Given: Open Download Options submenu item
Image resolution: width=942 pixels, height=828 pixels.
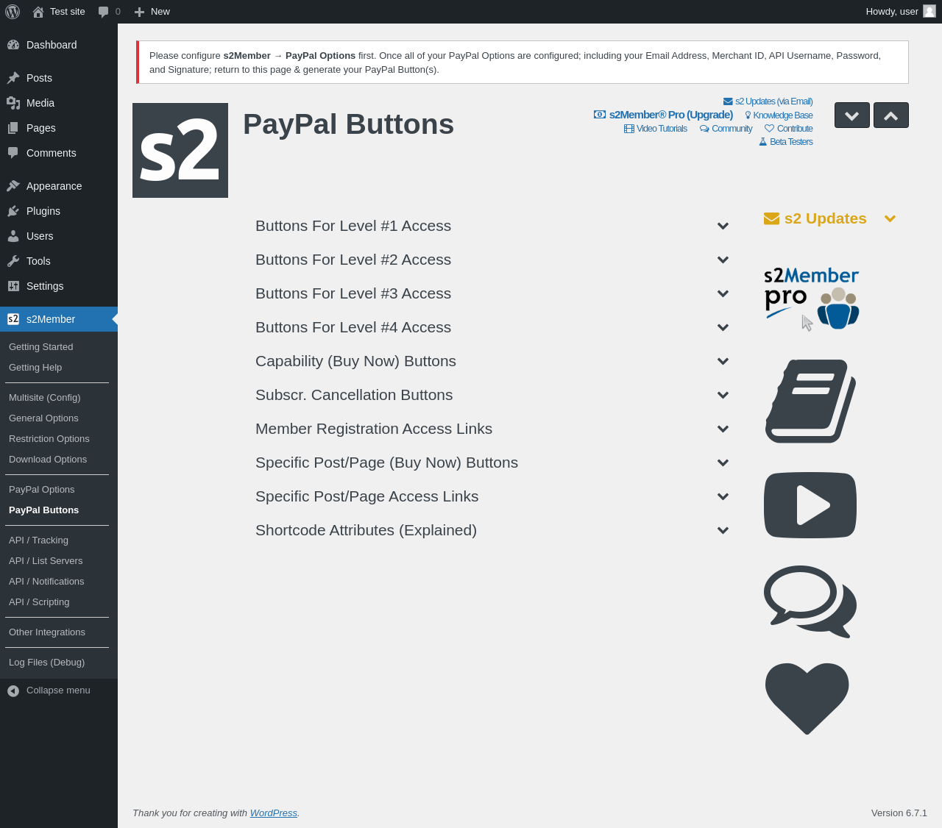Looking at the screenshot, I should click(59, 460).
